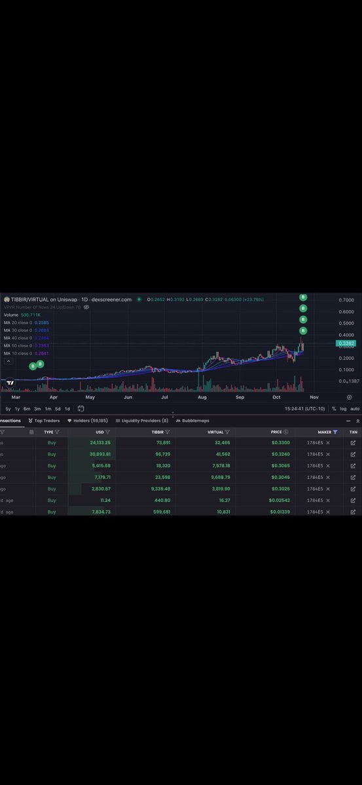The height and width of the screenshot is (785, 362).
Task: Toggle the VPVR indicator eye icon
Action: pyautogui.click(x=86, y=307)
